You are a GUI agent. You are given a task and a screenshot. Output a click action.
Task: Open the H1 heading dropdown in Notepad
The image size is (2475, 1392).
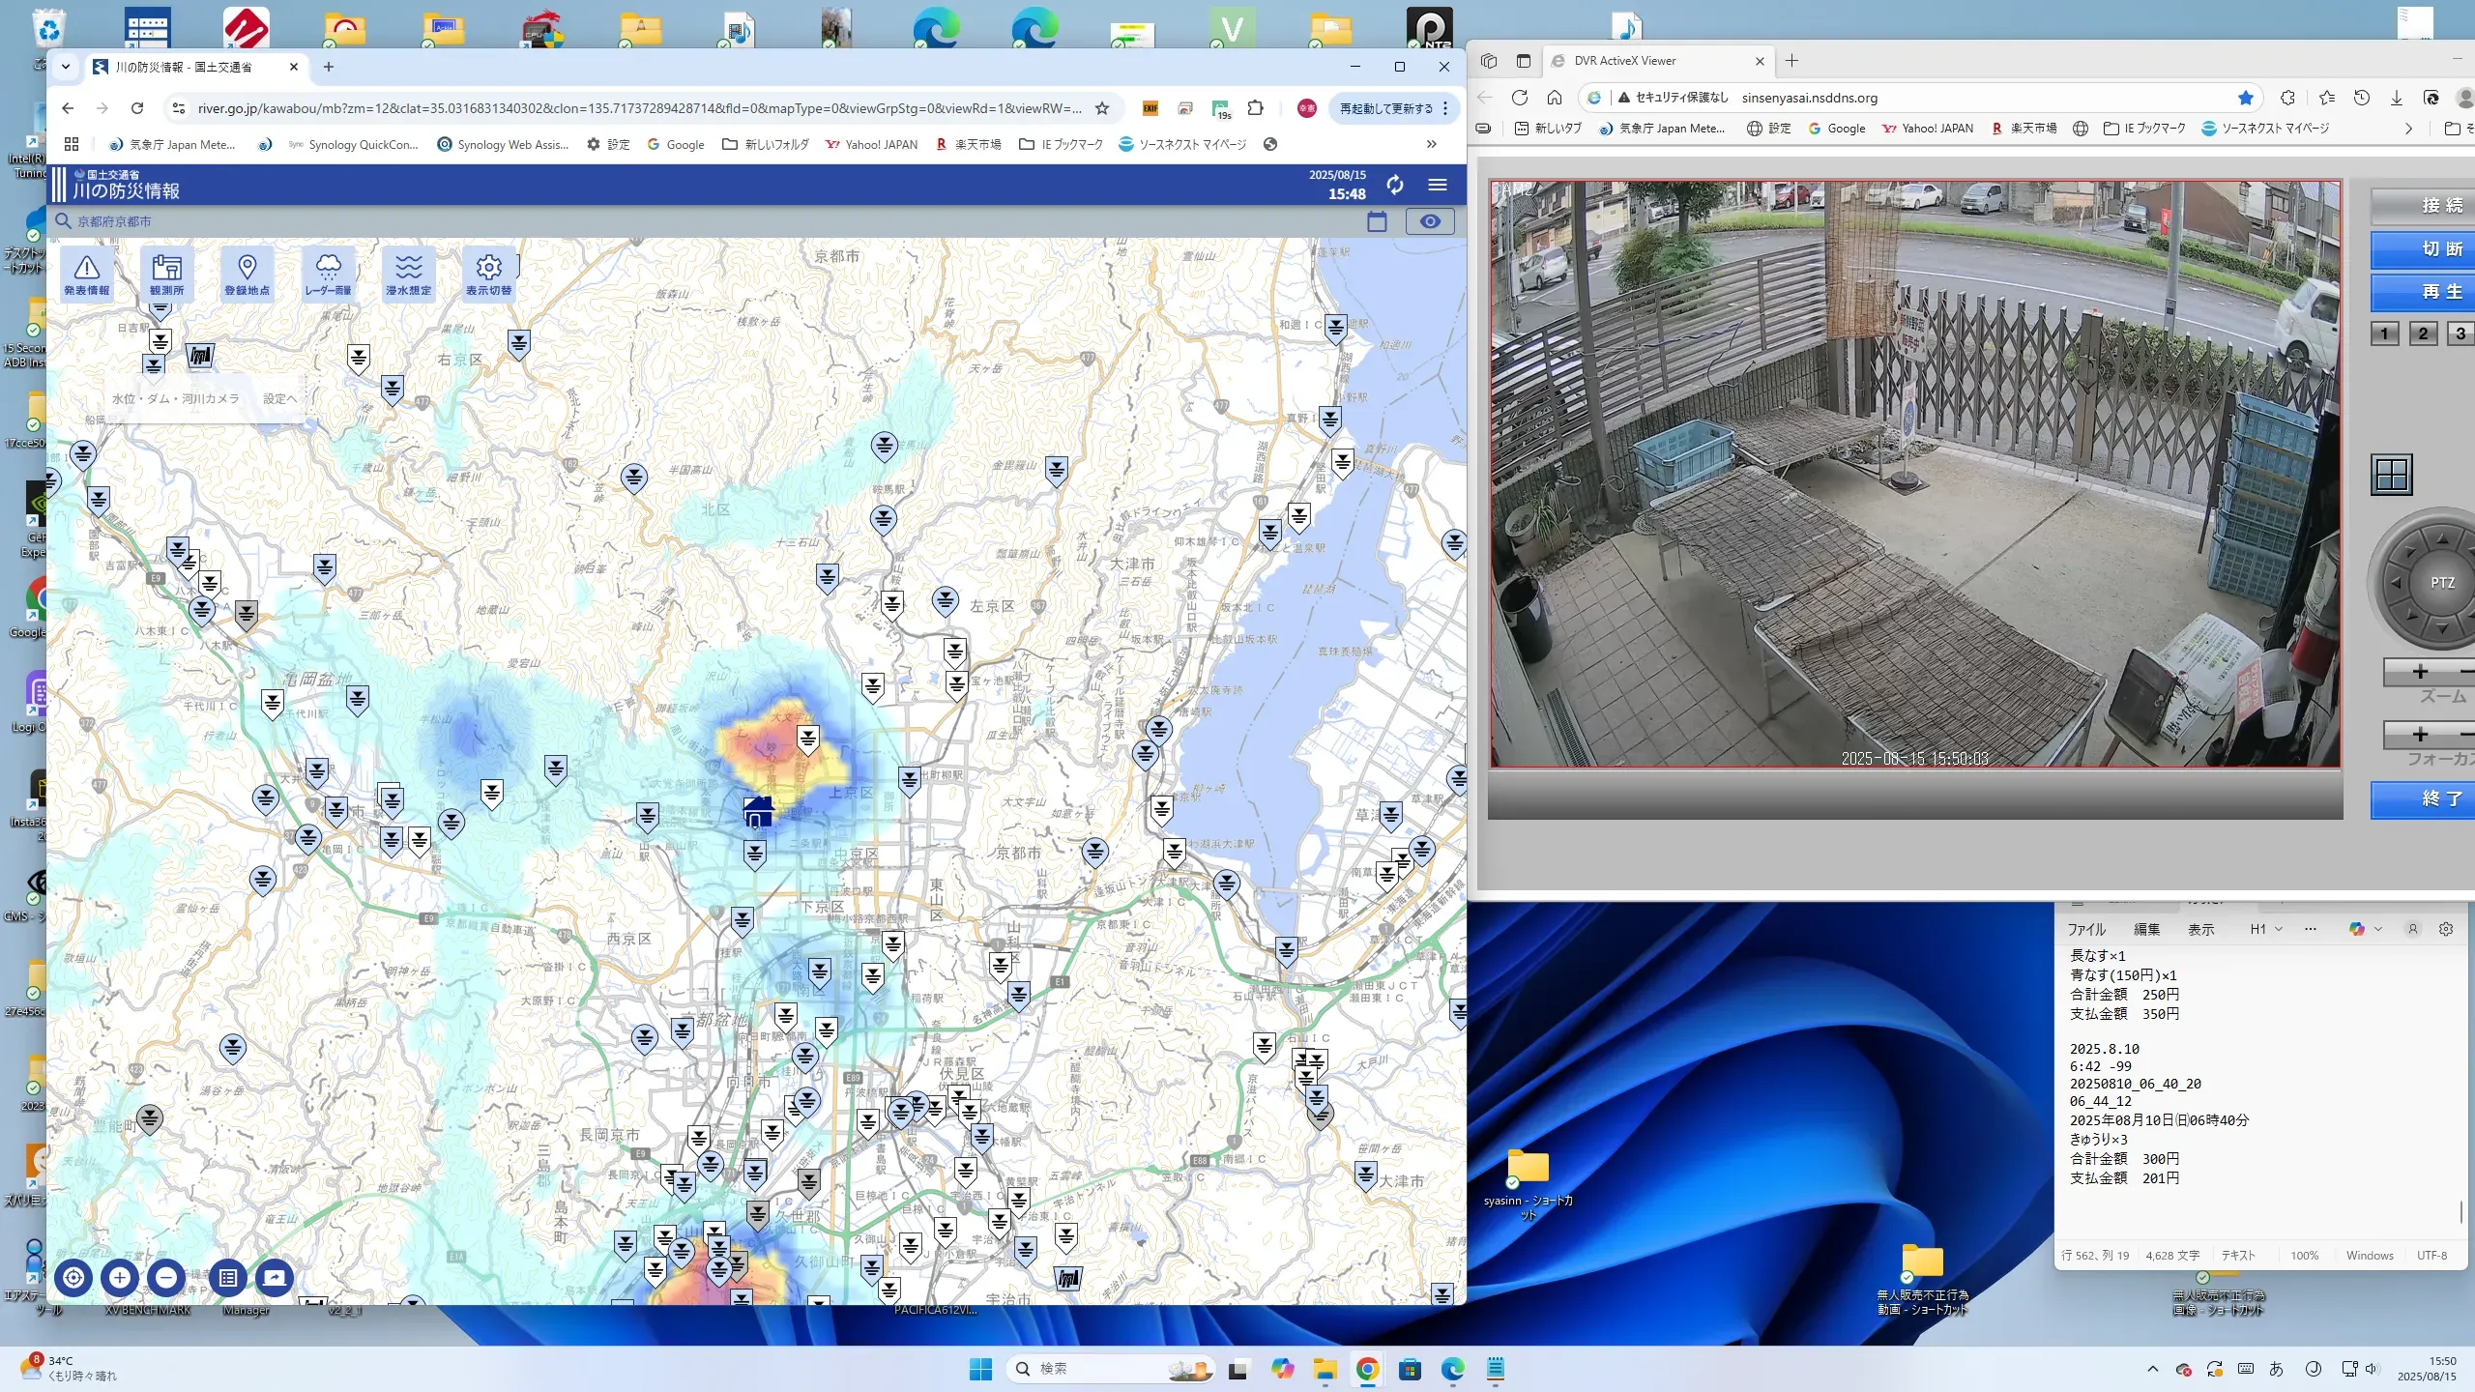coord(2266,929)
